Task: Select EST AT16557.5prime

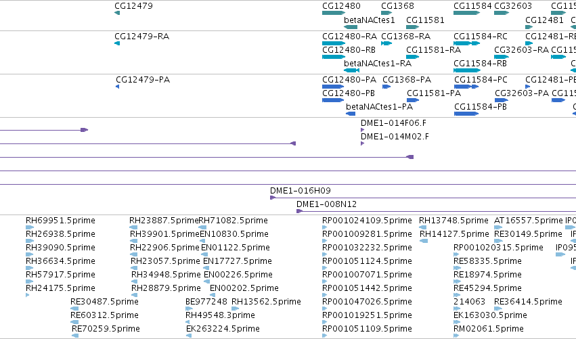Action: [x=529, y=221]
